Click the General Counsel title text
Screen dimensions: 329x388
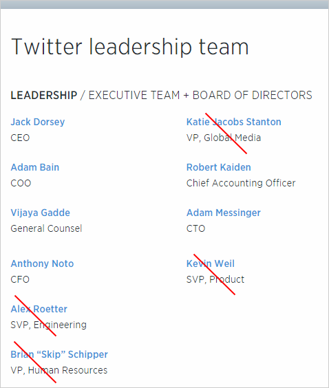[x=46, y=228]
